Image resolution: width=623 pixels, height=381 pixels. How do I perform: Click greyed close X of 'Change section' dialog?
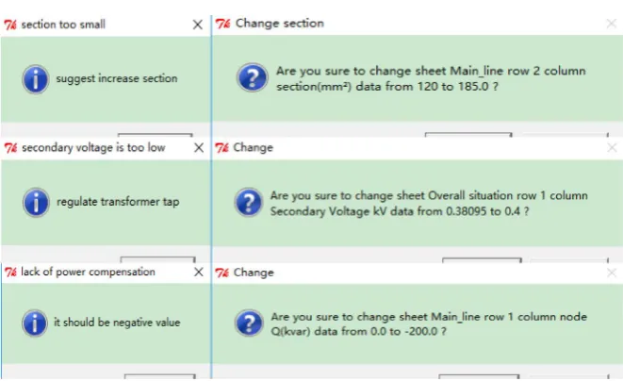[x=612, y=24]
